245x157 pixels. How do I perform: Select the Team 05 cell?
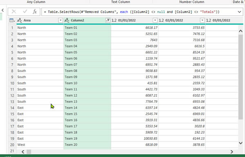pos(87,52)
